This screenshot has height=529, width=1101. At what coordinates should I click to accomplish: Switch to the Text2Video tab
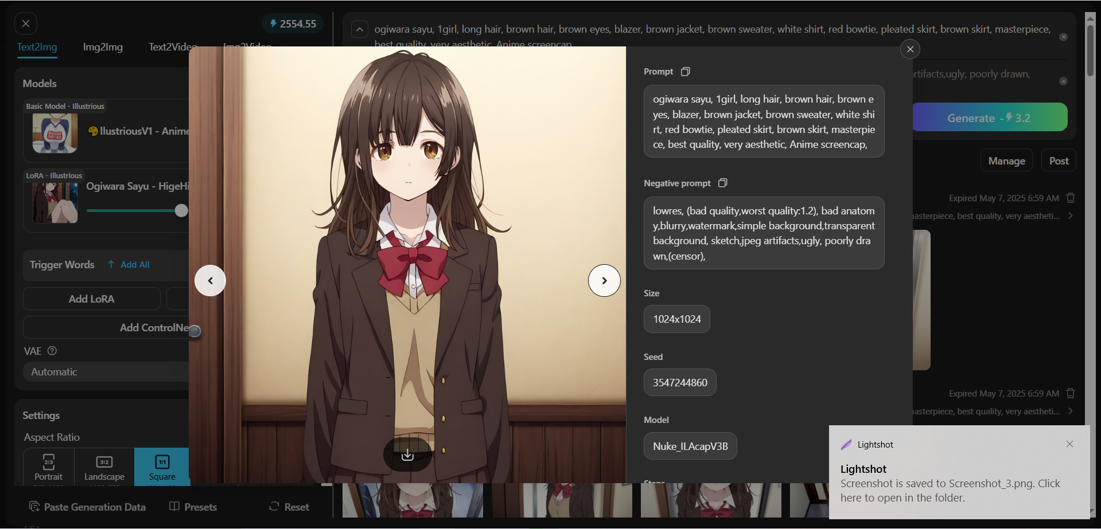(x=173, y=47)
